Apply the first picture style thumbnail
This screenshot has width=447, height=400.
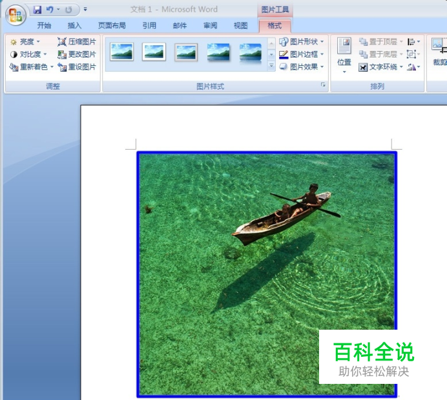[121, 52]
